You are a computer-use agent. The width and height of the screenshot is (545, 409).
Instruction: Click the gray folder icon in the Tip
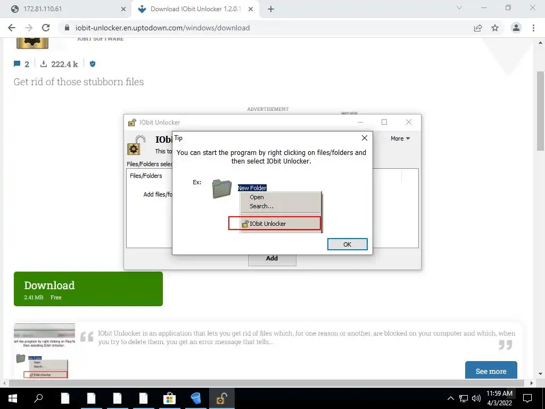(x=222, y=189)
